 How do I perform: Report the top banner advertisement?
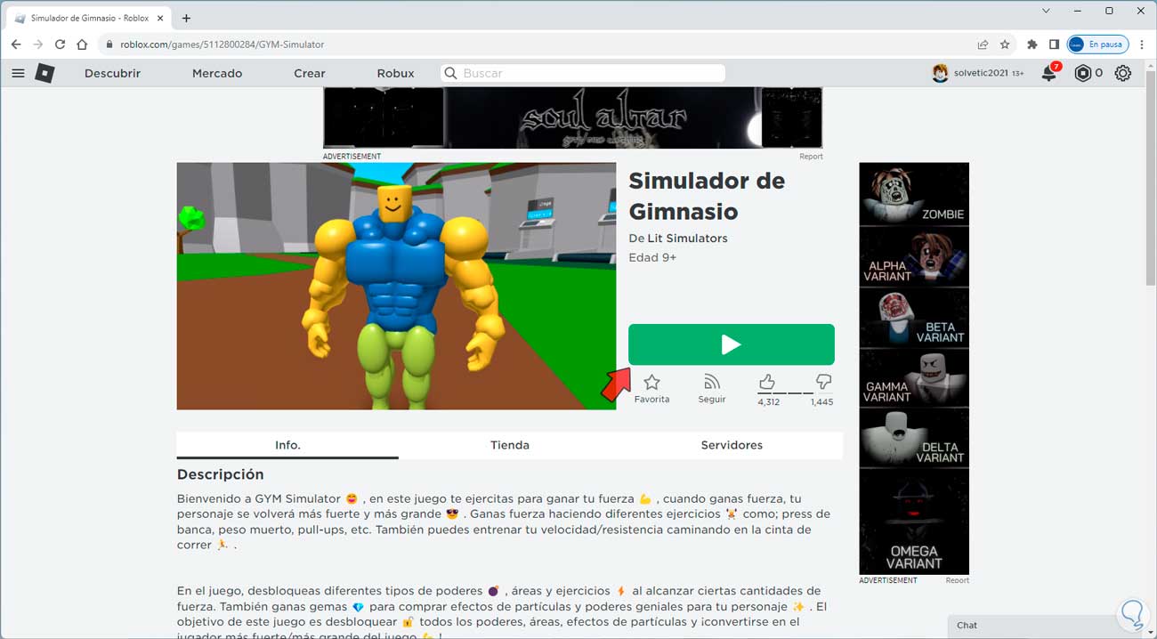click(x=811, y=157)
